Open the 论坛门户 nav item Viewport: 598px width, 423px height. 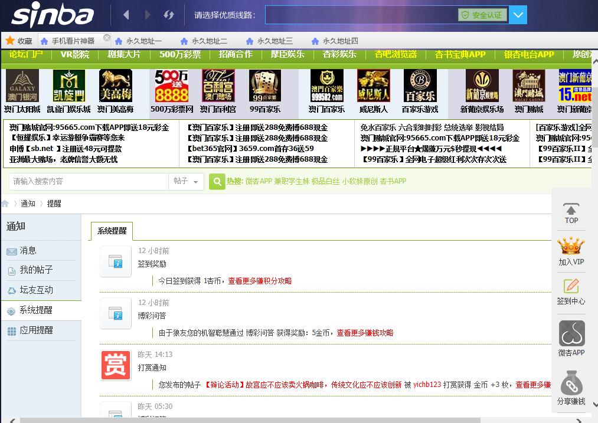25,54
